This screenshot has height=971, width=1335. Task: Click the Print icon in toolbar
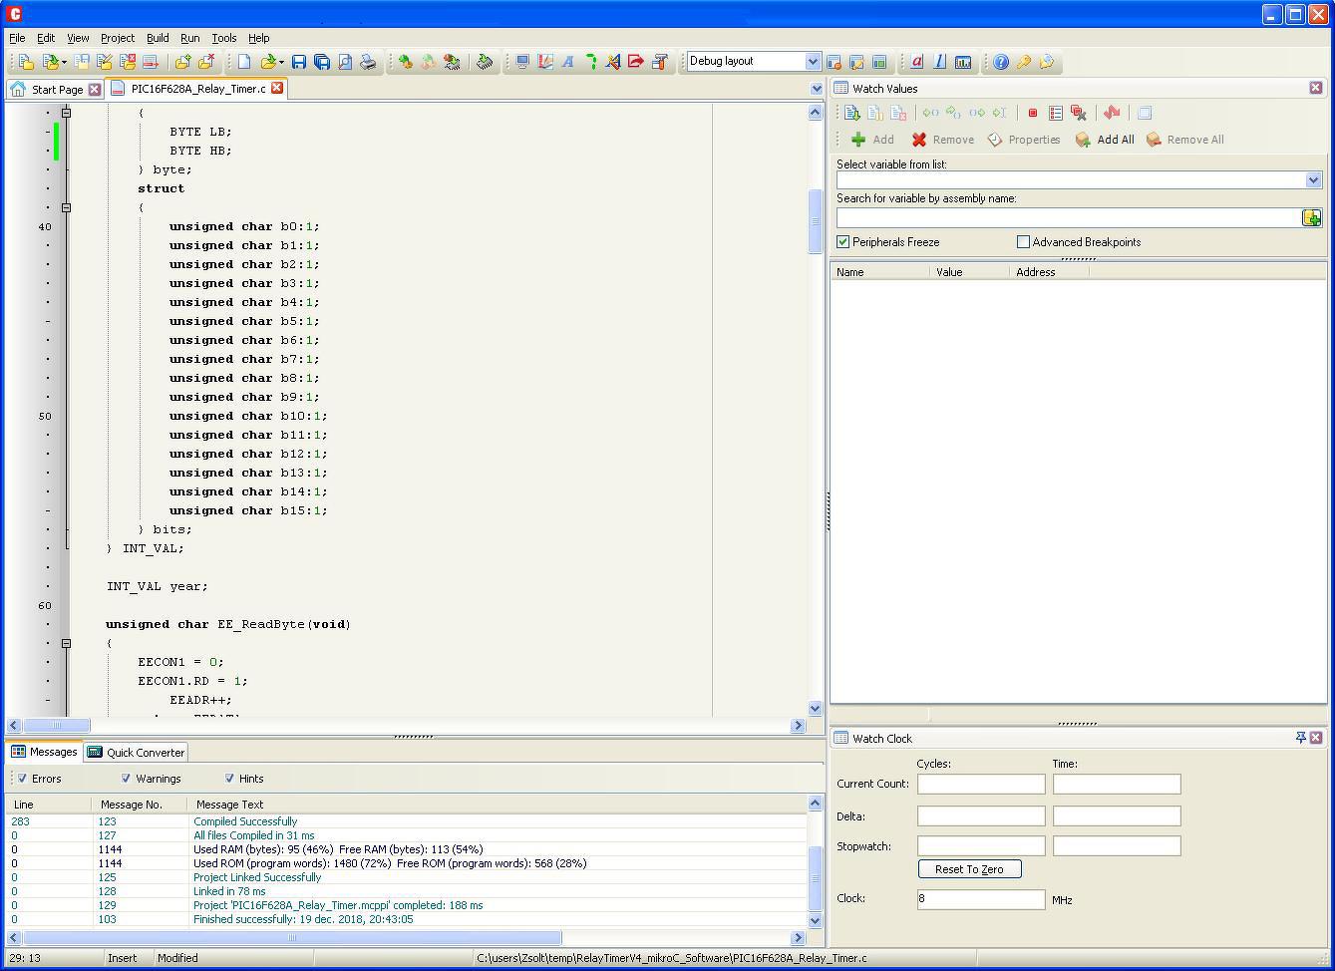[368, 62]
